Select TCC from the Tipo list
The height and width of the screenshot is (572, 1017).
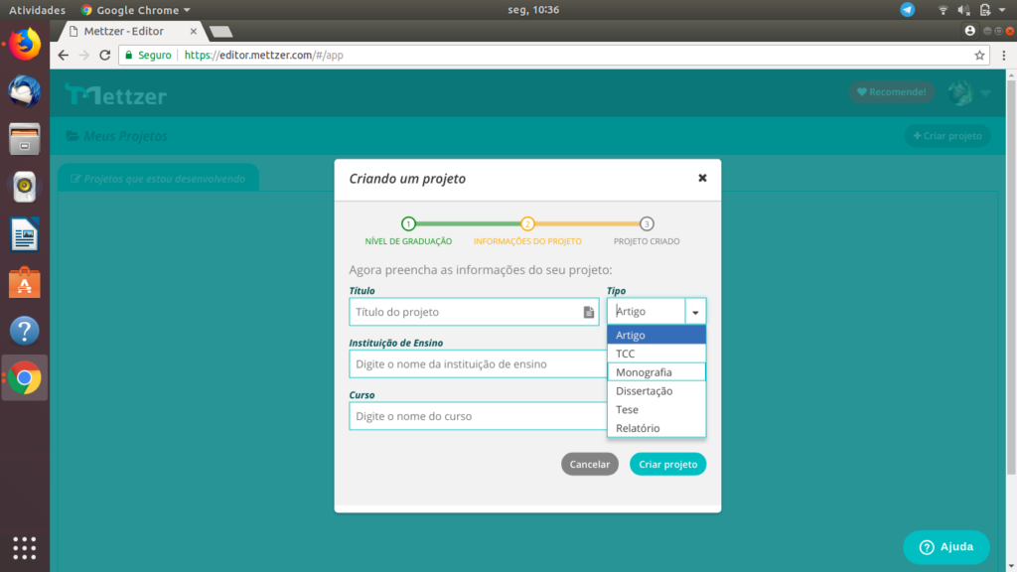coord(656,354)
